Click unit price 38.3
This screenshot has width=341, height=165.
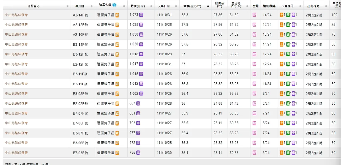point(185,15)
